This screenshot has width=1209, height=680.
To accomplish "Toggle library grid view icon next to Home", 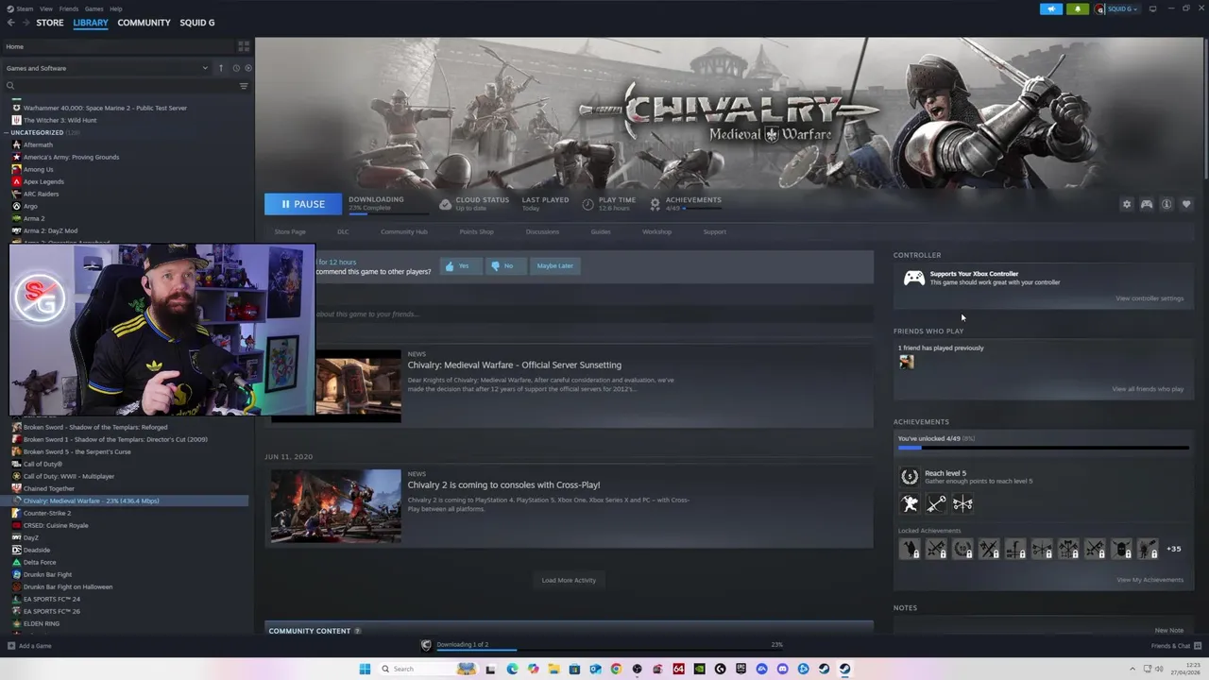I will pyautogui.click(x=244, y=45).
